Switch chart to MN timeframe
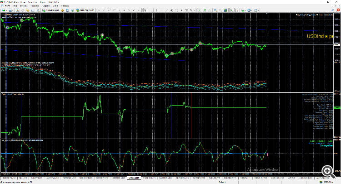341x184 pixels. (139, 10)
